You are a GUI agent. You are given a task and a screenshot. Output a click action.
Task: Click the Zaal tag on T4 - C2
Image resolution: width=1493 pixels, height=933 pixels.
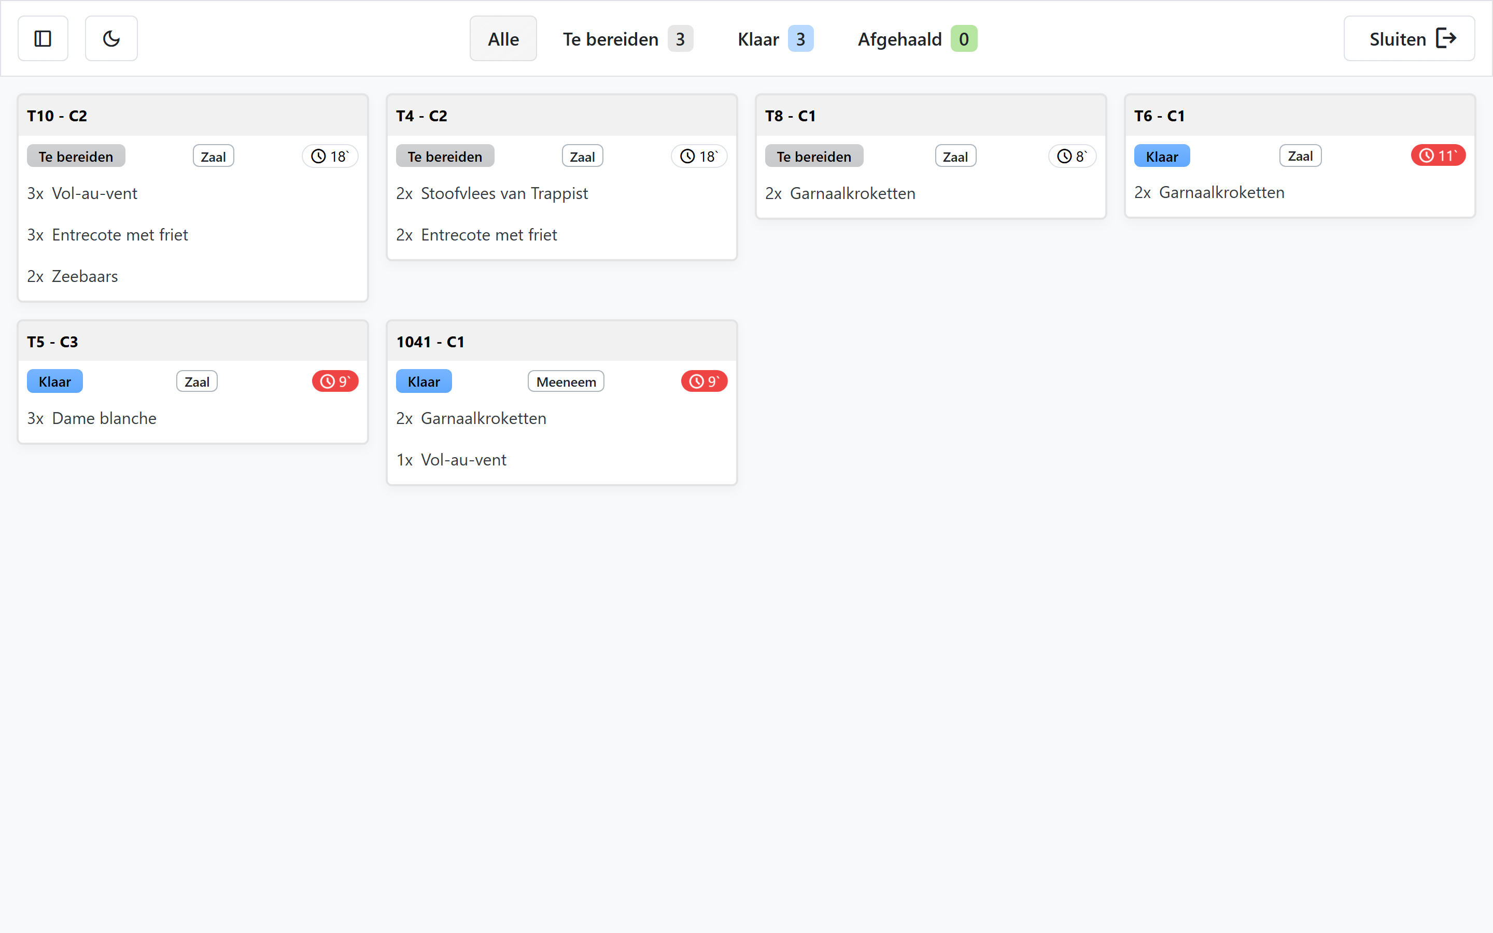tap(582, 156)
